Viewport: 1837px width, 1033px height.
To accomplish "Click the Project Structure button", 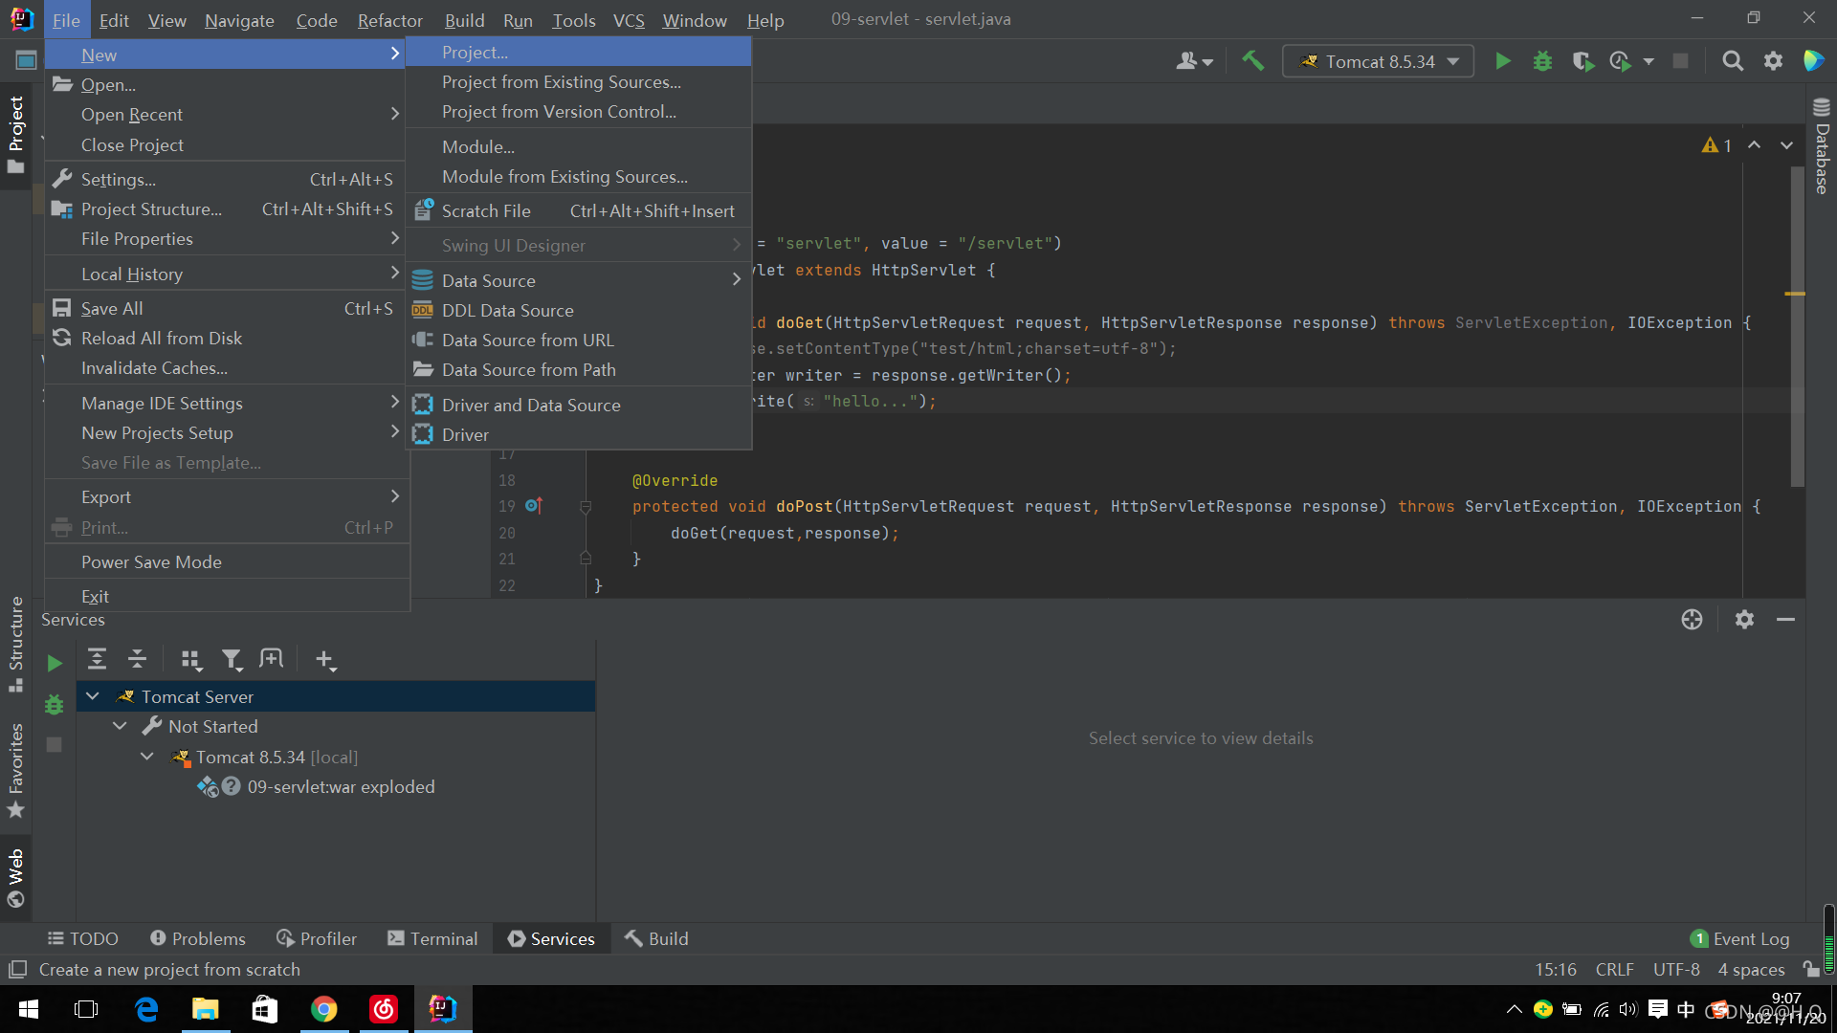I will (x=151, y=209).
